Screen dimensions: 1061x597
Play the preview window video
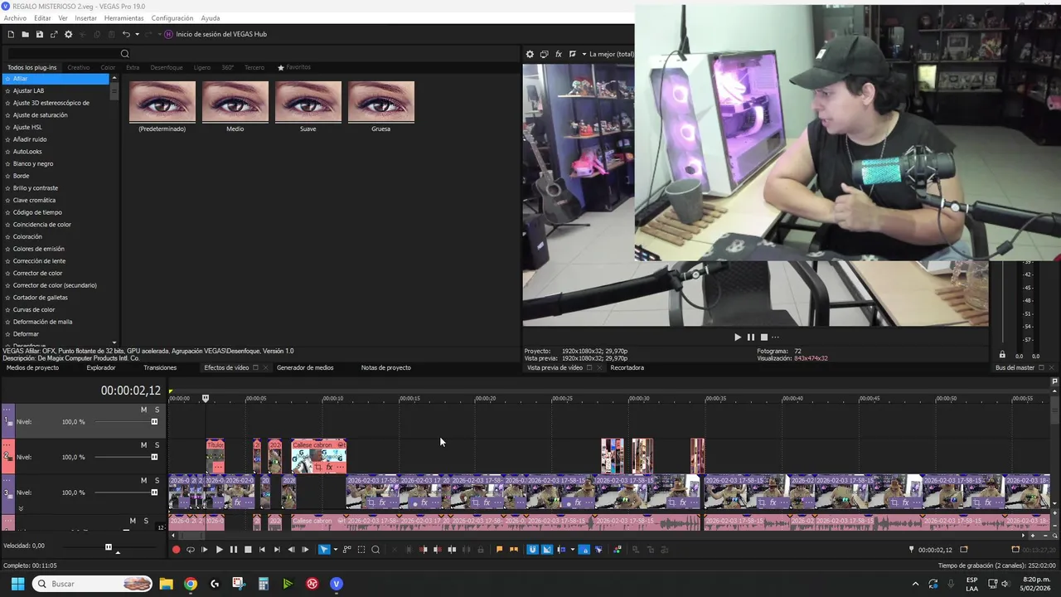[738, 337]
